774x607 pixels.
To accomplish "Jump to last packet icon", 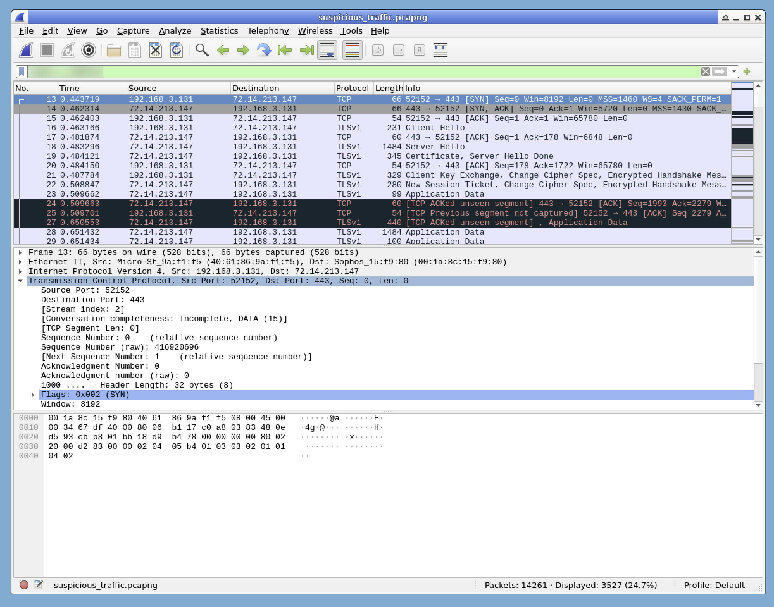I will click(306, 50).
